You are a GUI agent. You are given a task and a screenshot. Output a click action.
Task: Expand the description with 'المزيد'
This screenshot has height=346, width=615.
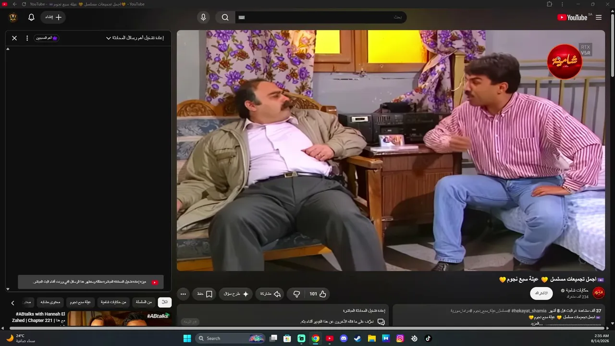[x=537, y=323]
